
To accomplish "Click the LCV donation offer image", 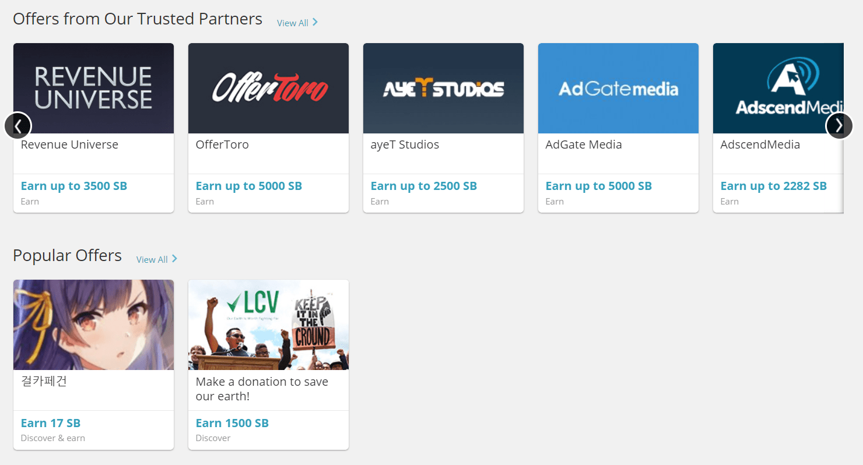I will pyautogui.click(x=268, y=325).
